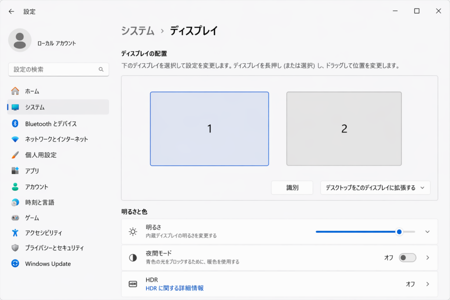The width and height of the screenshot is (450, 300).
Task: Open HDR settings via arrow chevron
Action: 428,284
